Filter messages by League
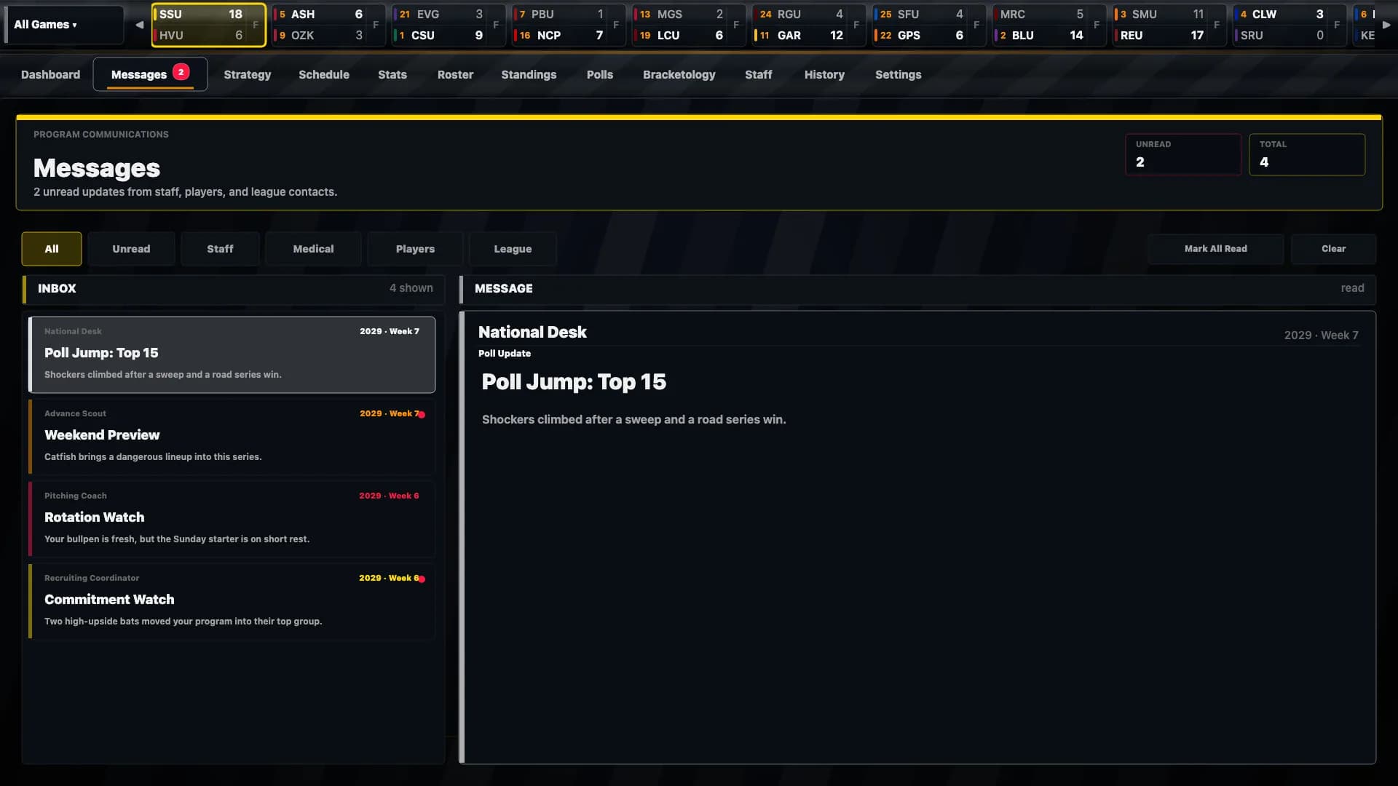Screen dimensions: 1398x786 [x=513, y=249]
